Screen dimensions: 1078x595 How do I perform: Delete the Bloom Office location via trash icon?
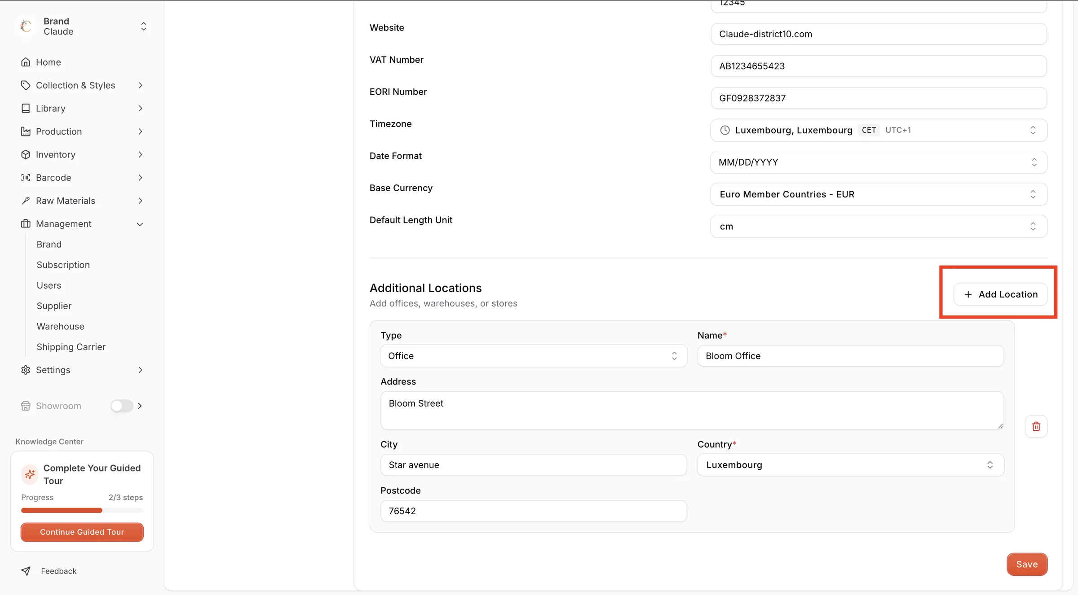(x=1036, y=426)
